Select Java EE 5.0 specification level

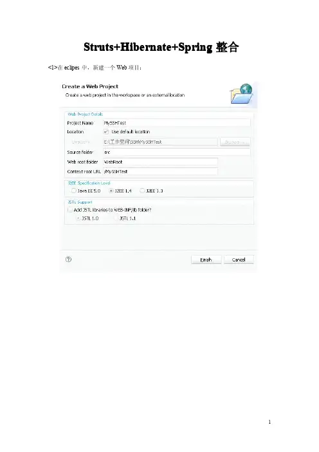[x=74, y=191]
